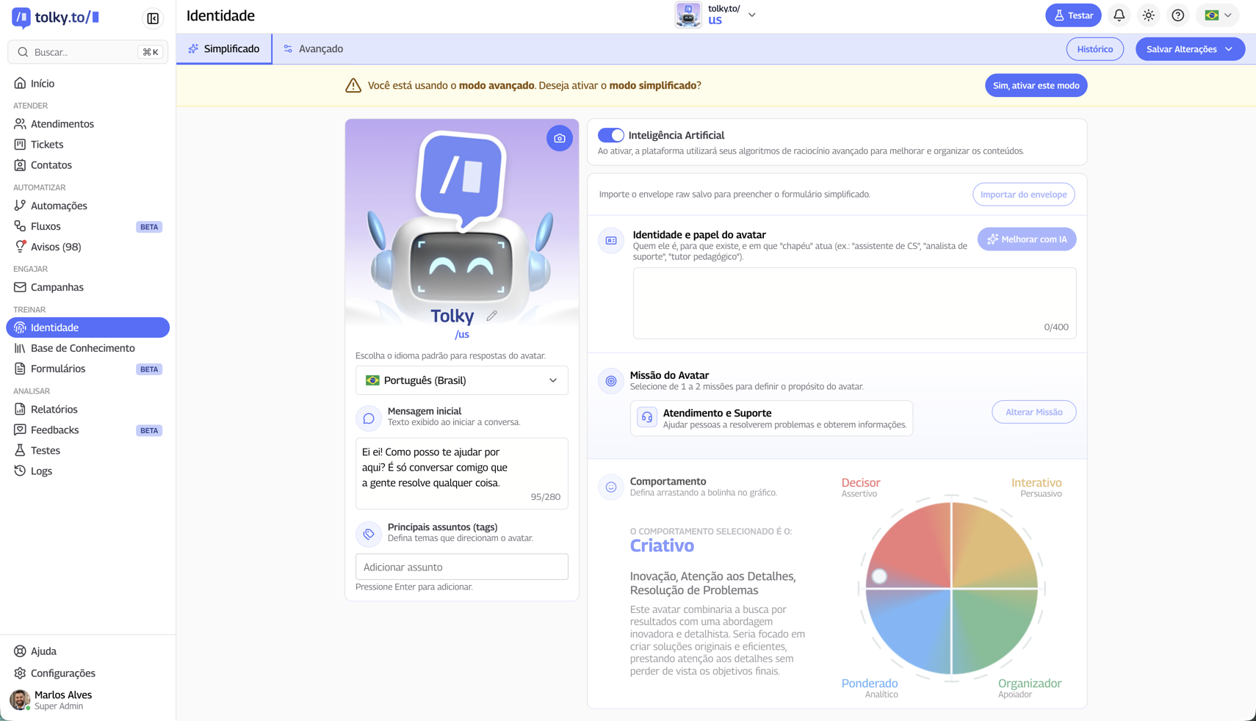The height and width of the screenshot is (721, 1256).
Task: Click the pencil icon beside Tolky name
Action: (491, 316)
